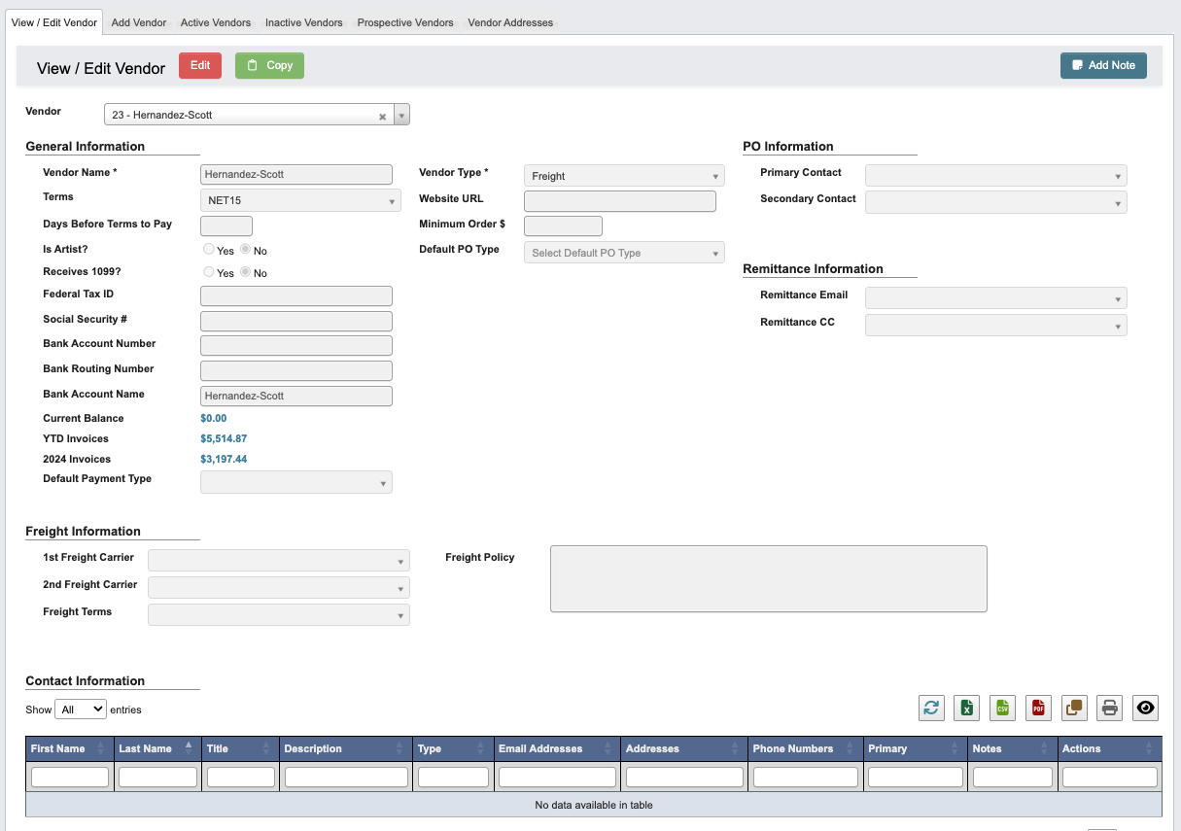Copy contact table to clipboard
This screenshot has height=831, width=1181.
[1074, 708]
